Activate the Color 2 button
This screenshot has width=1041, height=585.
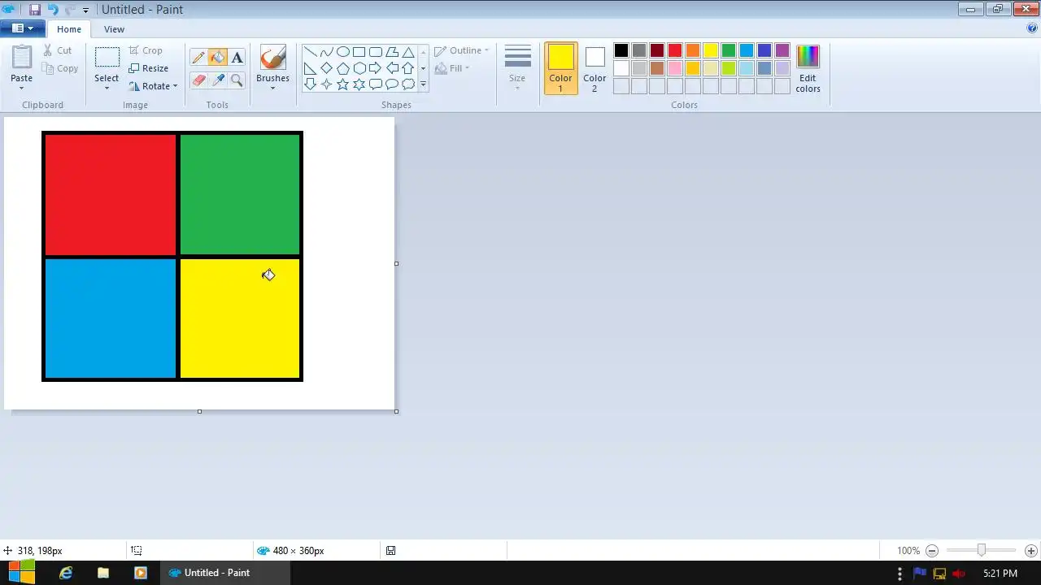click(x=595, y=68)
